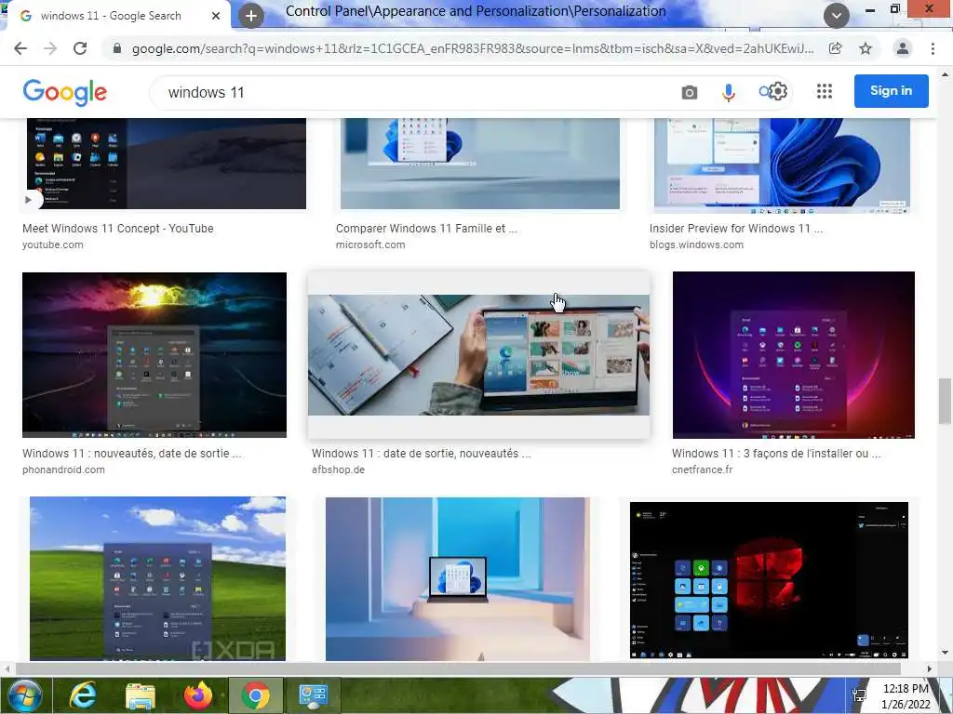Click the padlock site info icon

click(117, 48)
